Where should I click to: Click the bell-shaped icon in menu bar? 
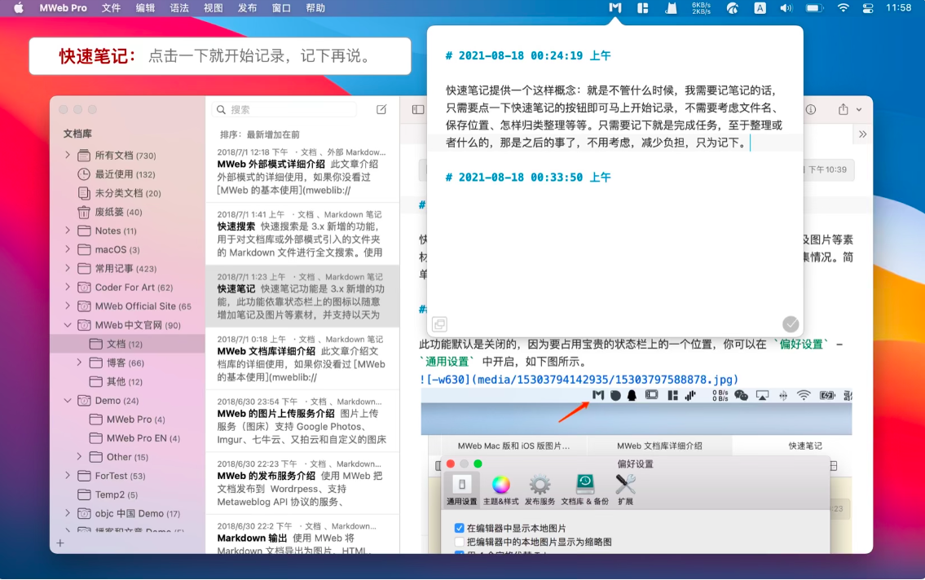(672, 7)
